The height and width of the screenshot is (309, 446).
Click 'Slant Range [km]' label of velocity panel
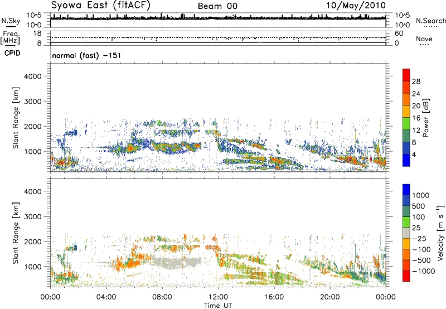tap(16, 233)
